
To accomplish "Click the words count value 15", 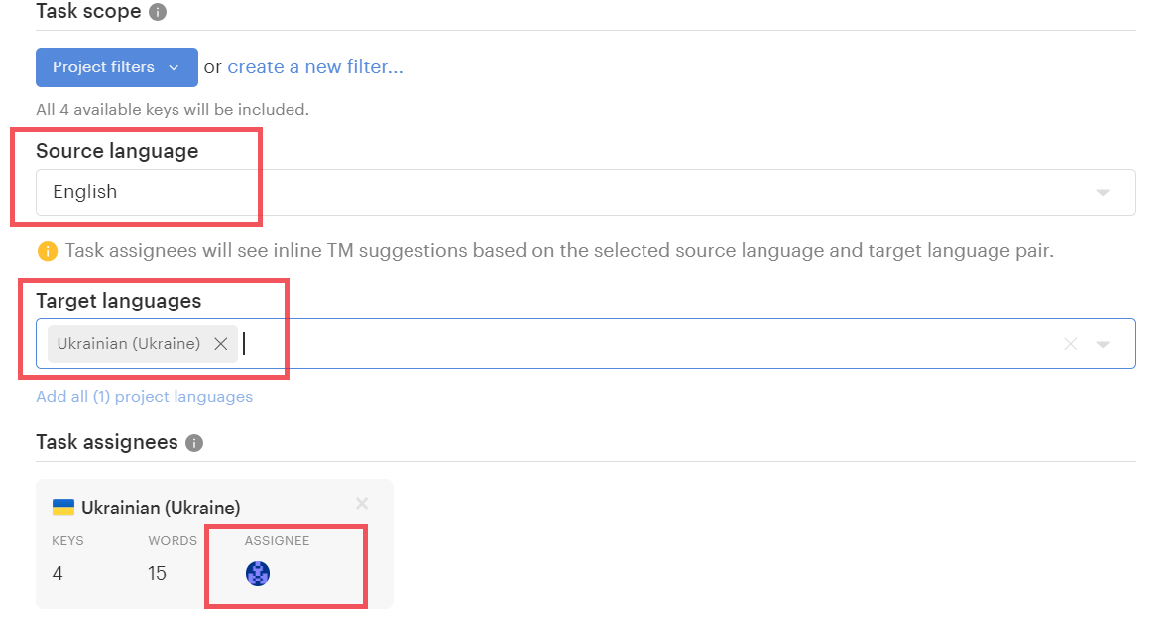I will (x=157, y=573).
